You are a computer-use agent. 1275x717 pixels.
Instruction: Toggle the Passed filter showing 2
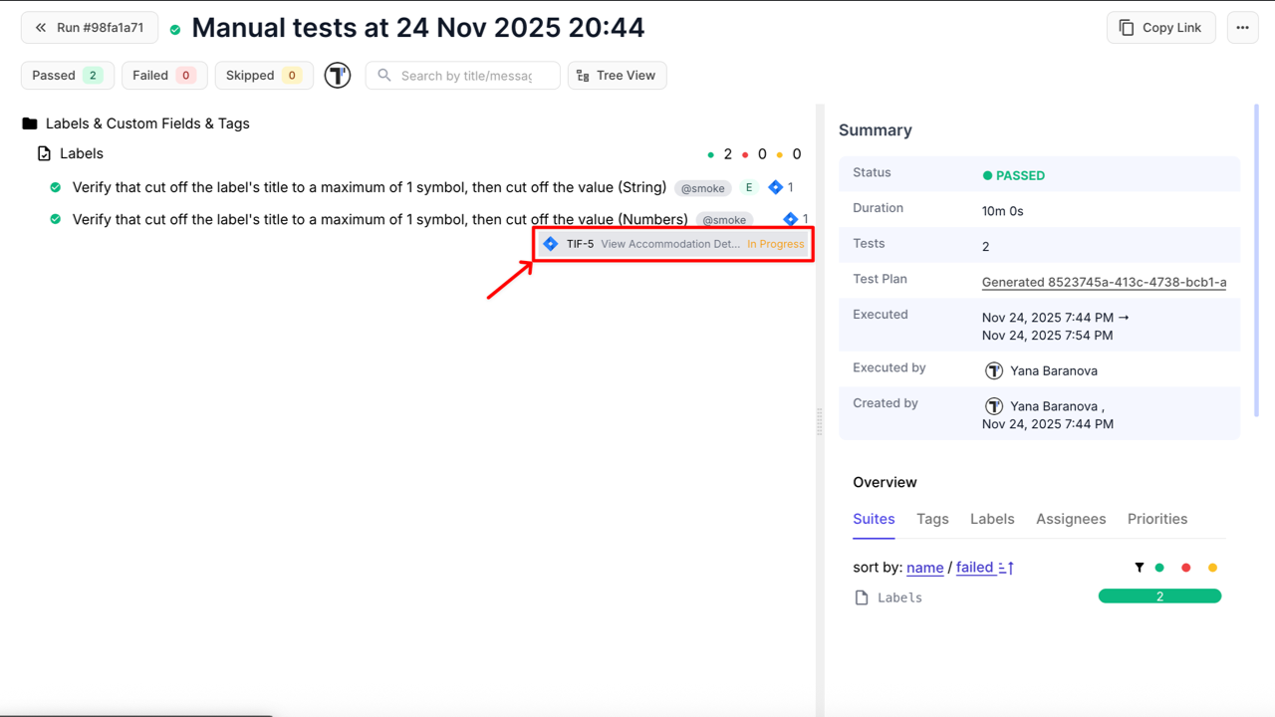(67, 76)
